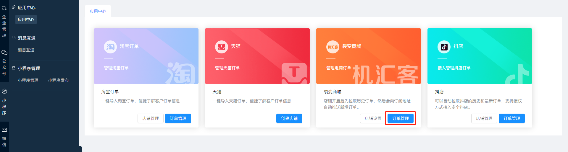568x152 pixels.
Task: Click the 天猫 red banner image
Action: tap(257, 56)
